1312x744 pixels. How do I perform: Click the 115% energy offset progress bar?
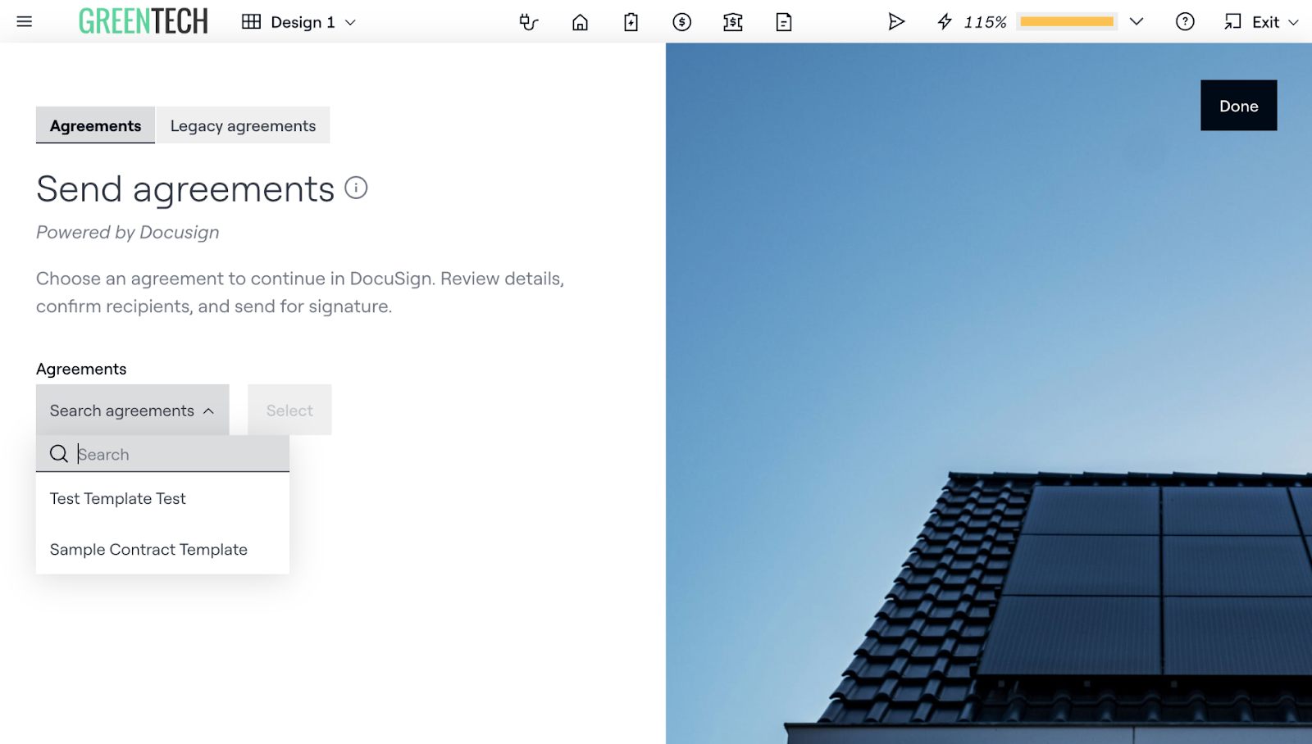click(1066, 22)
